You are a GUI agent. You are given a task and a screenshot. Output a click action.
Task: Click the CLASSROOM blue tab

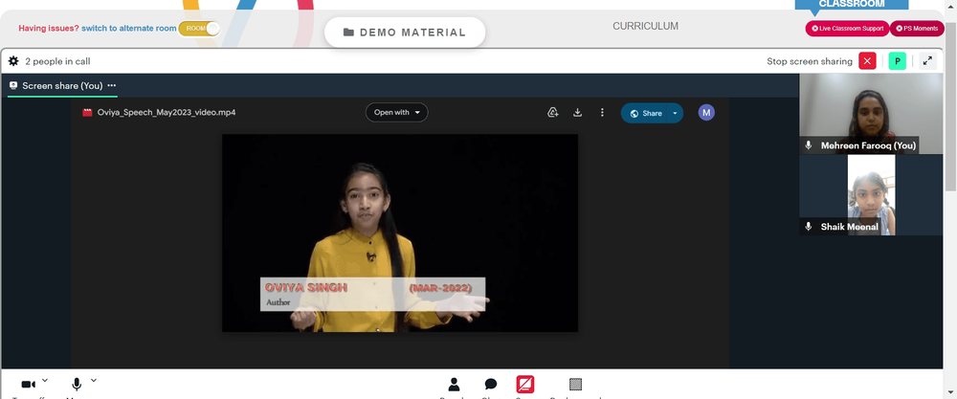pos(852,4)
